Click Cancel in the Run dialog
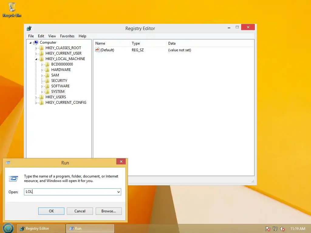Screen dimensions: 311x233 click(80, 211)
